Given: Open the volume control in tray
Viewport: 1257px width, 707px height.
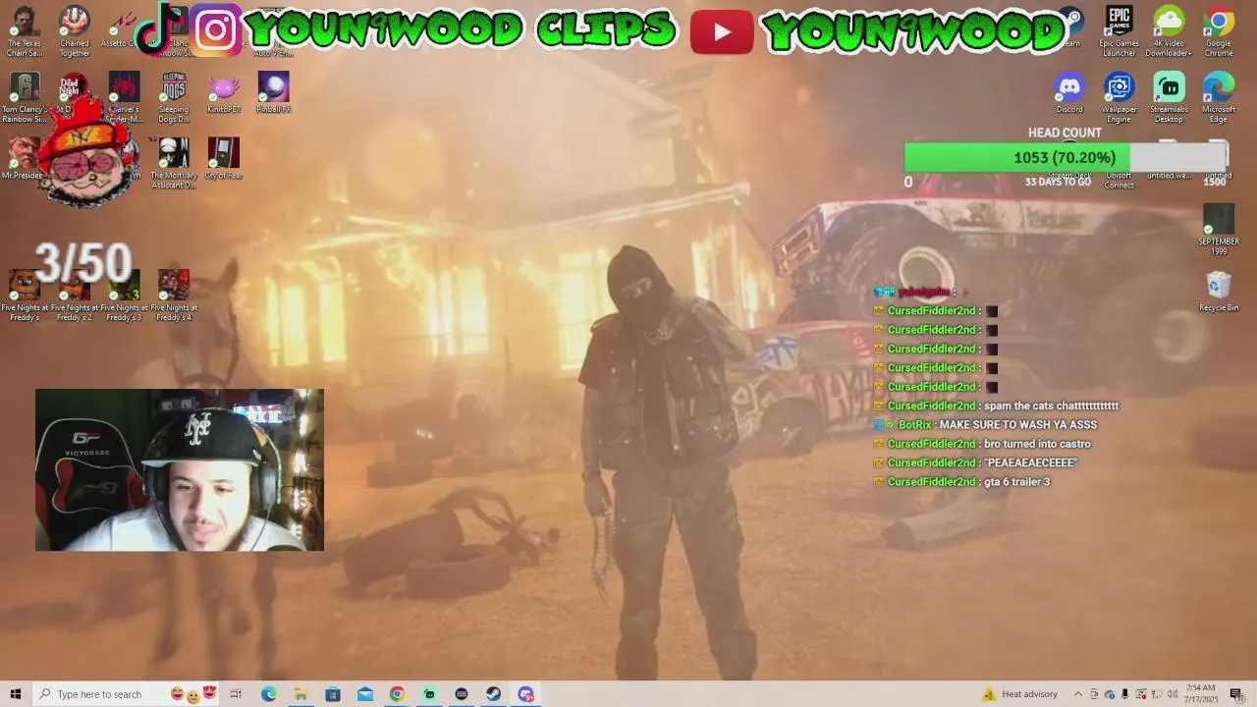Looking at the screenshot, I should (x=1173, y=694).
